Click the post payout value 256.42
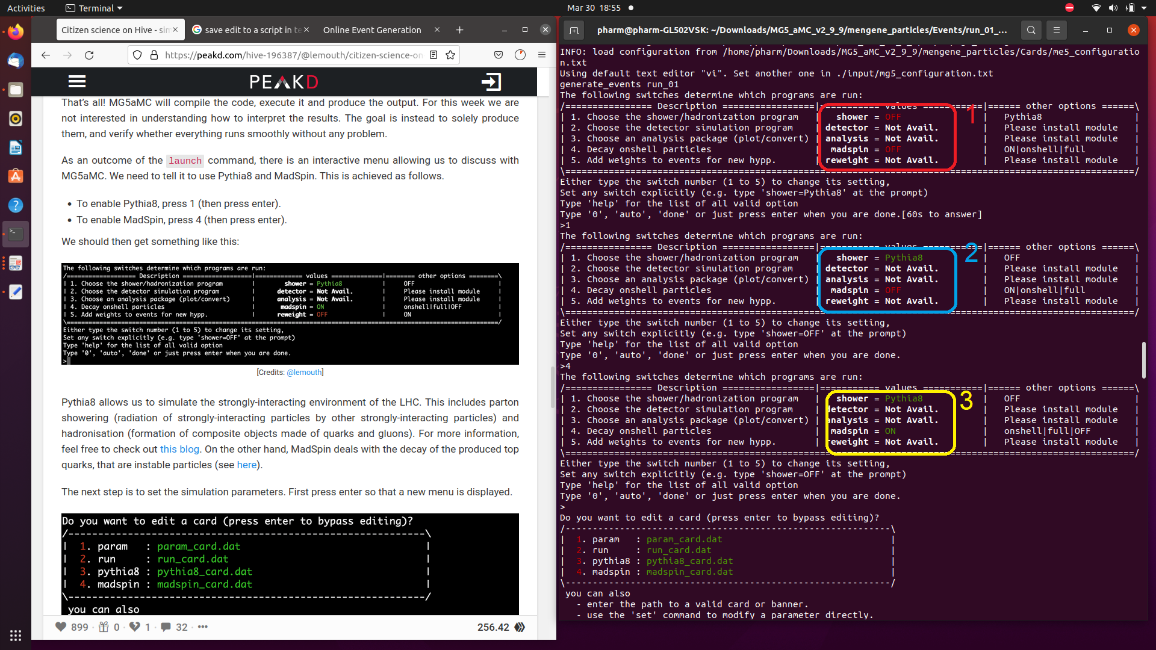This screenshot has height=650, width=1156. coord(493,627)
